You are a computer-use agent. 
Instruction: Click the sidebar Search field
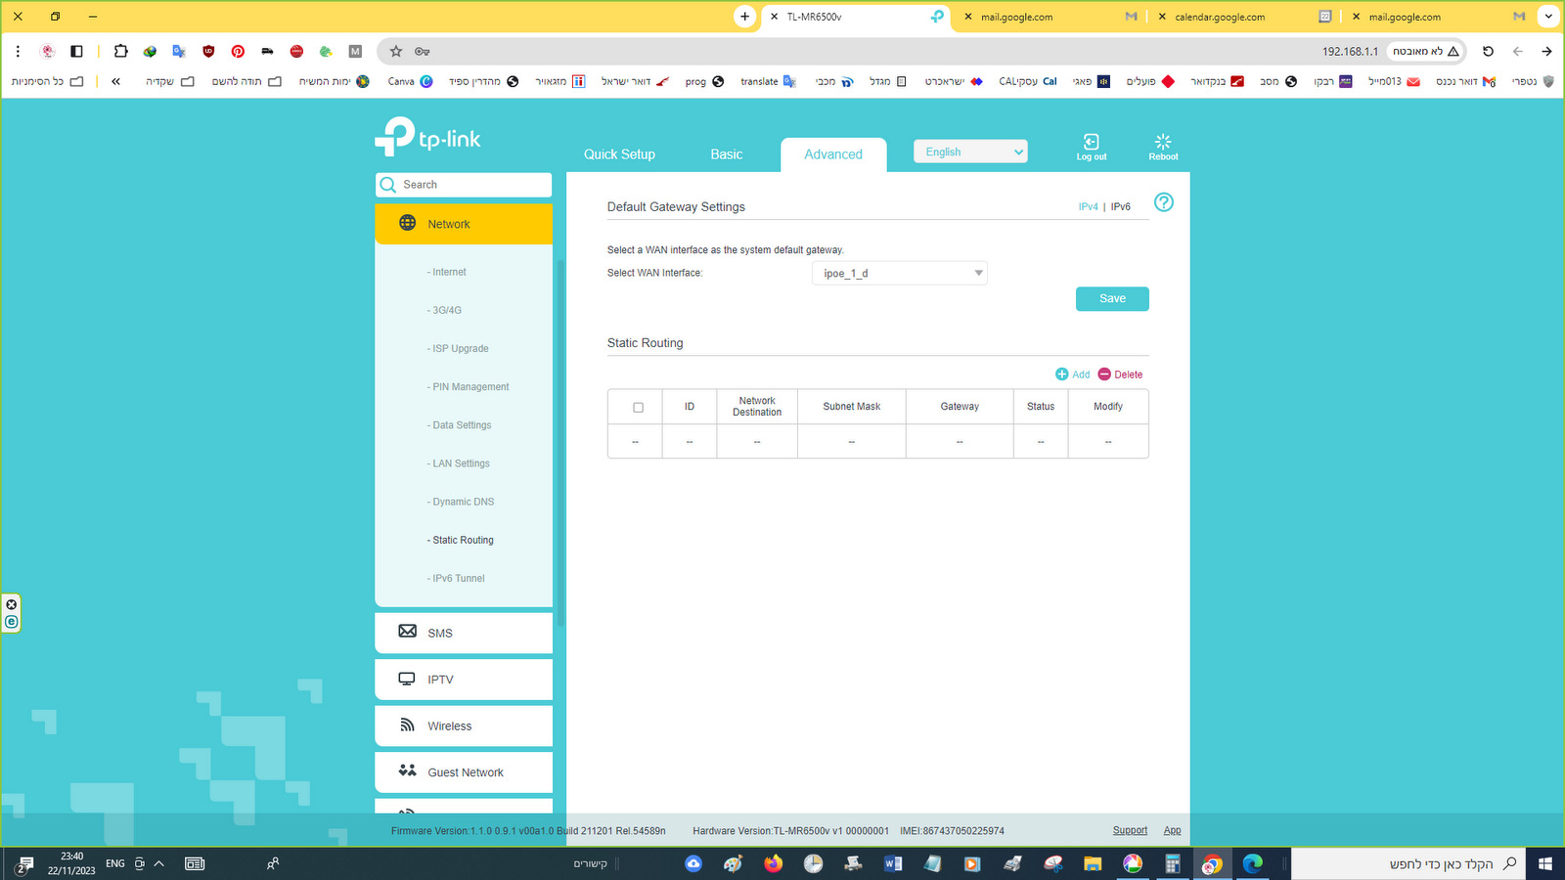point(464,185)
